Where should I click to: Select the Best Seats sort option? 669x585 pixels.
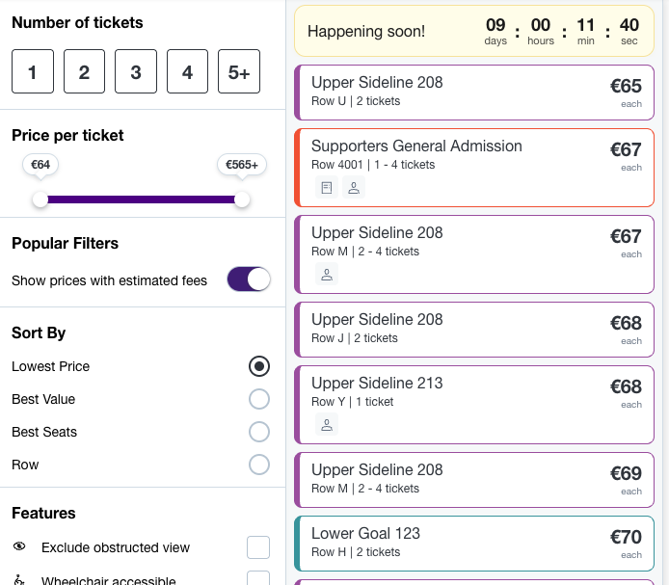coord(259,432)
